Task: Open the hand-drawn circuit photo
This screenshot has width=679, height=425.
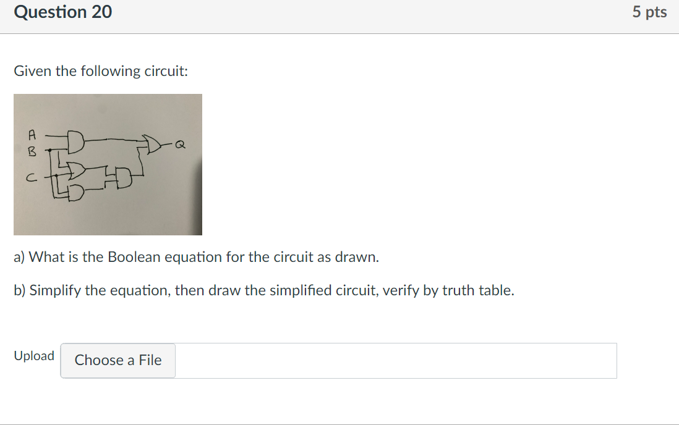Action: click(108, 164)
